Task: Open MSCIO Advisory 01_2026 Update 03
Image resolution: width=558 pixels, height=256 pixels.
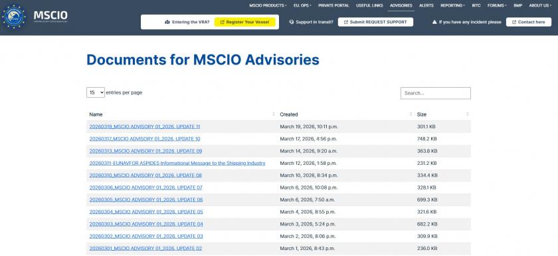Action: point(146,236)
